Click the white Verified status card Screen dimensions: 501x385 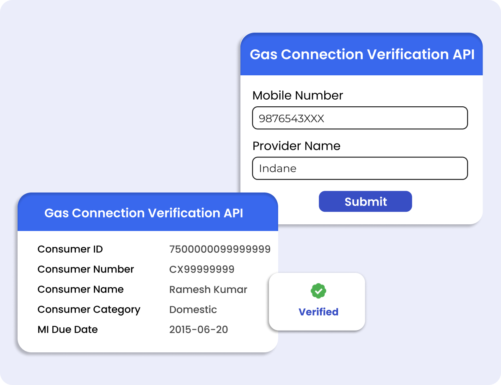coord(317,302)
